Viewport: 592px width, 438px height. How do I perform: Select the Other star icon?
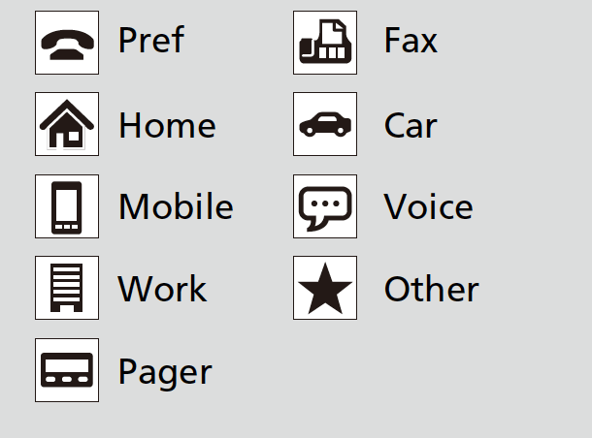pos(325,288)
